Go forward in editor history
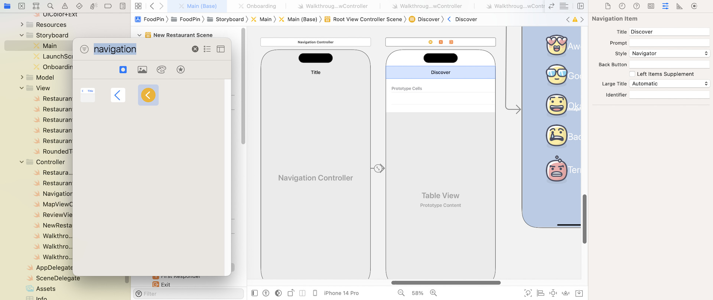This screenshot has width=713, height=300. coord(162,6)
